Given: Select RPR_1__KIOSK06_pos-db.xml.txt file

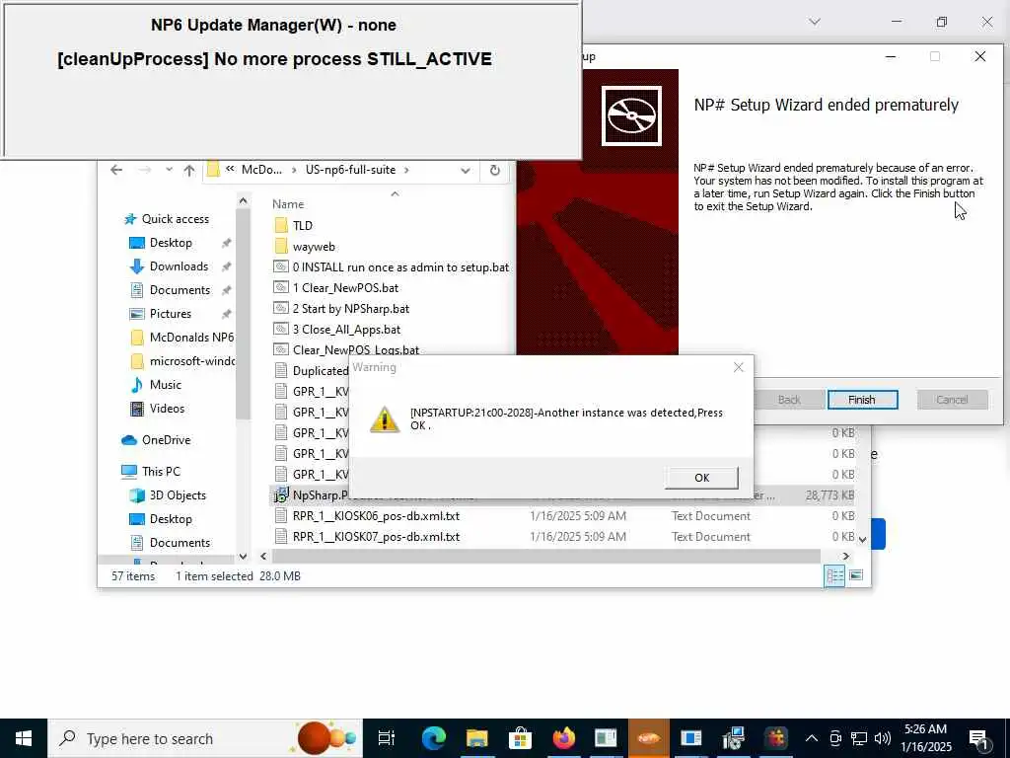Looking at the screenshot, I should point(367,515).
